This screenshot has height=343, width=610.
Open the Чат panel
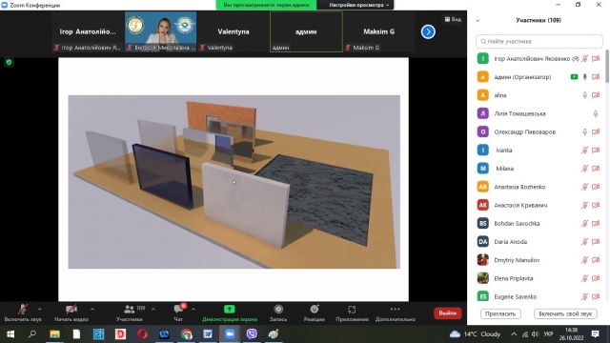pyautogui.click(x=178, y=313)
